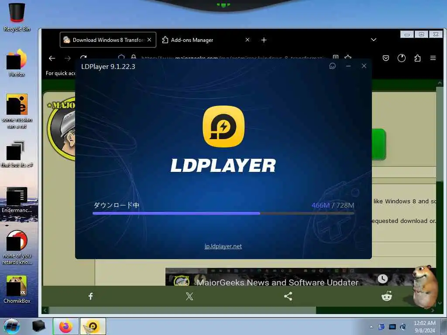Open the black box taskbar icon

[x=38, y=326]
